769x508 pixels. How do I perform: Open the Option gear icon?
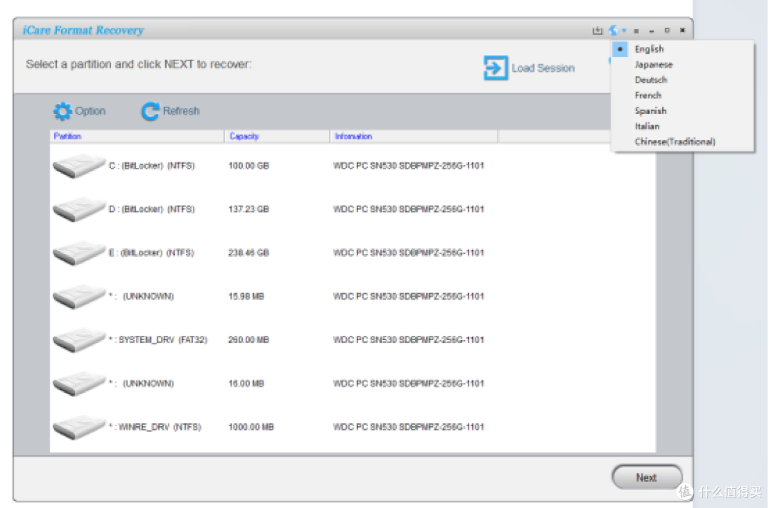(62, 111)
